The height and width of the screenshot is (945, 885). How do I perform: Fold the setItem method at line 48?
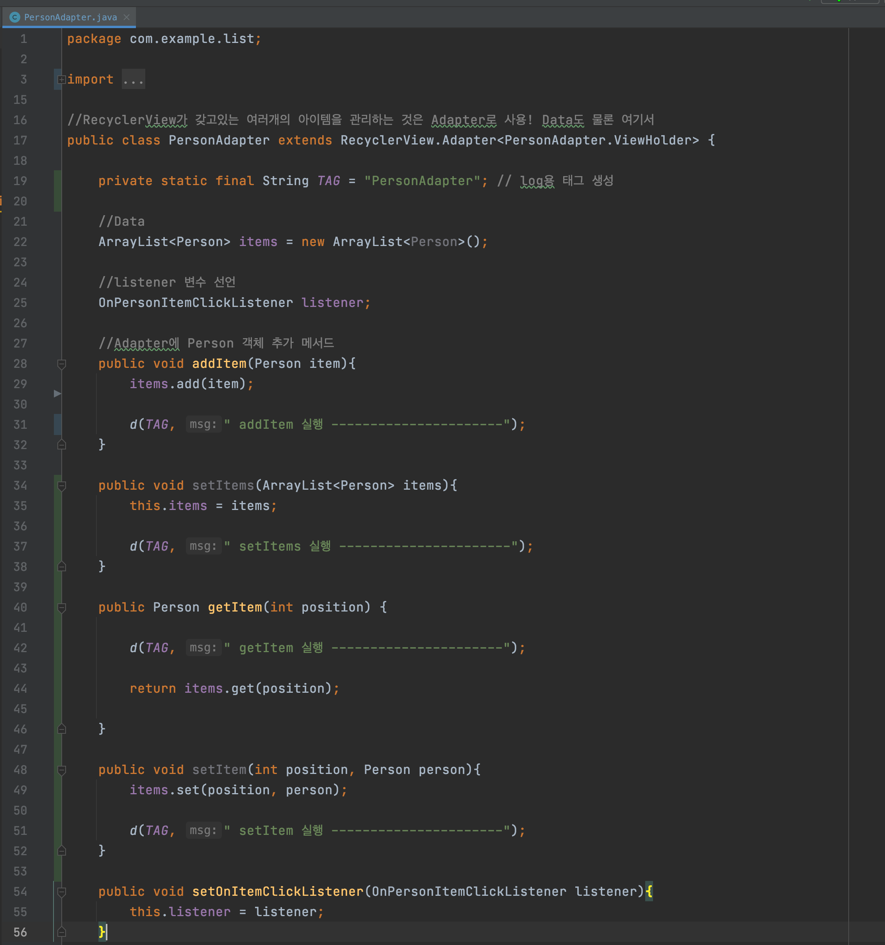[x=61, y=770]
